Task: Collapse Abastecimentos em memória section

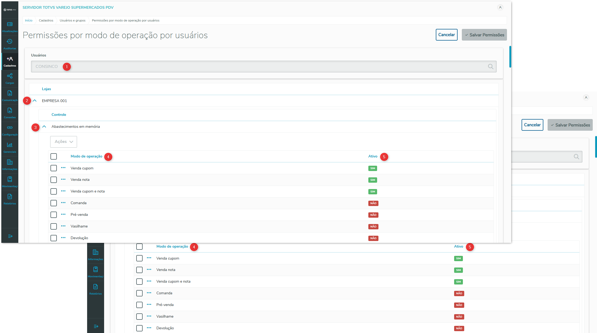Action: [x=44, y=127]
